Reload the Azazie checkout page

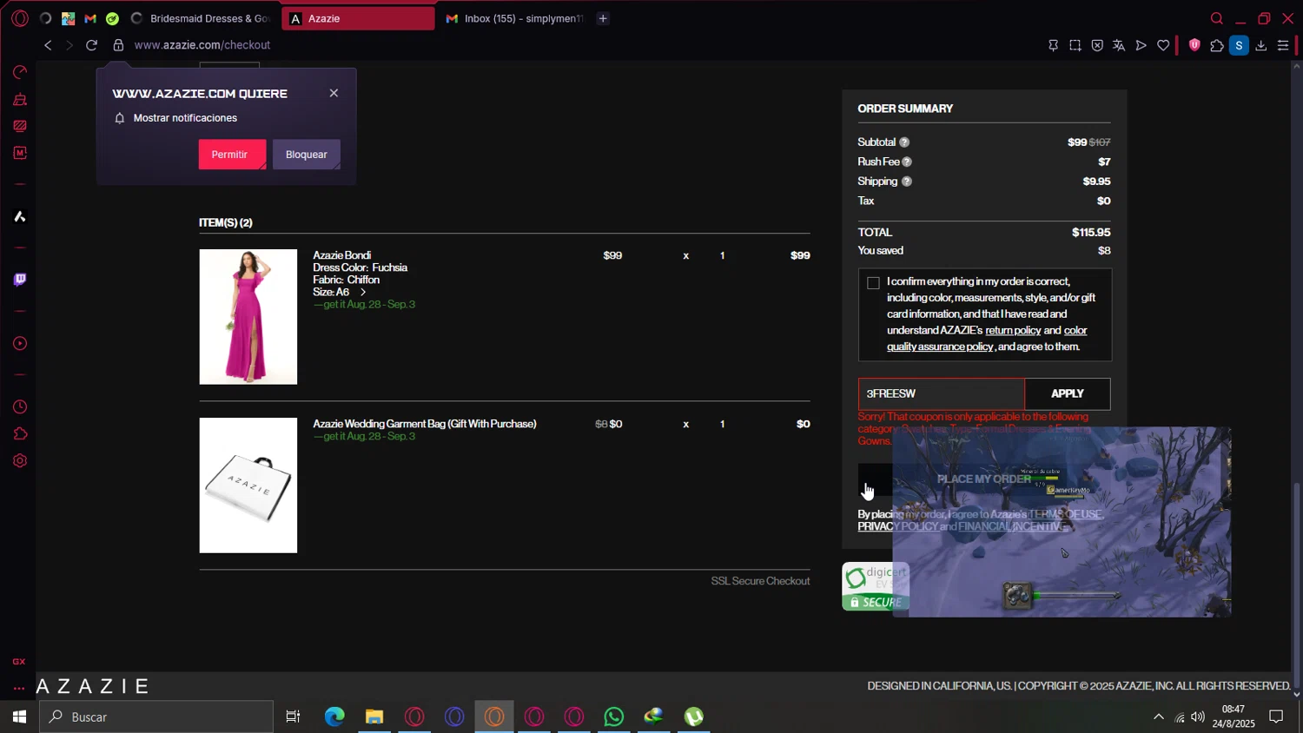pos(91,45)
